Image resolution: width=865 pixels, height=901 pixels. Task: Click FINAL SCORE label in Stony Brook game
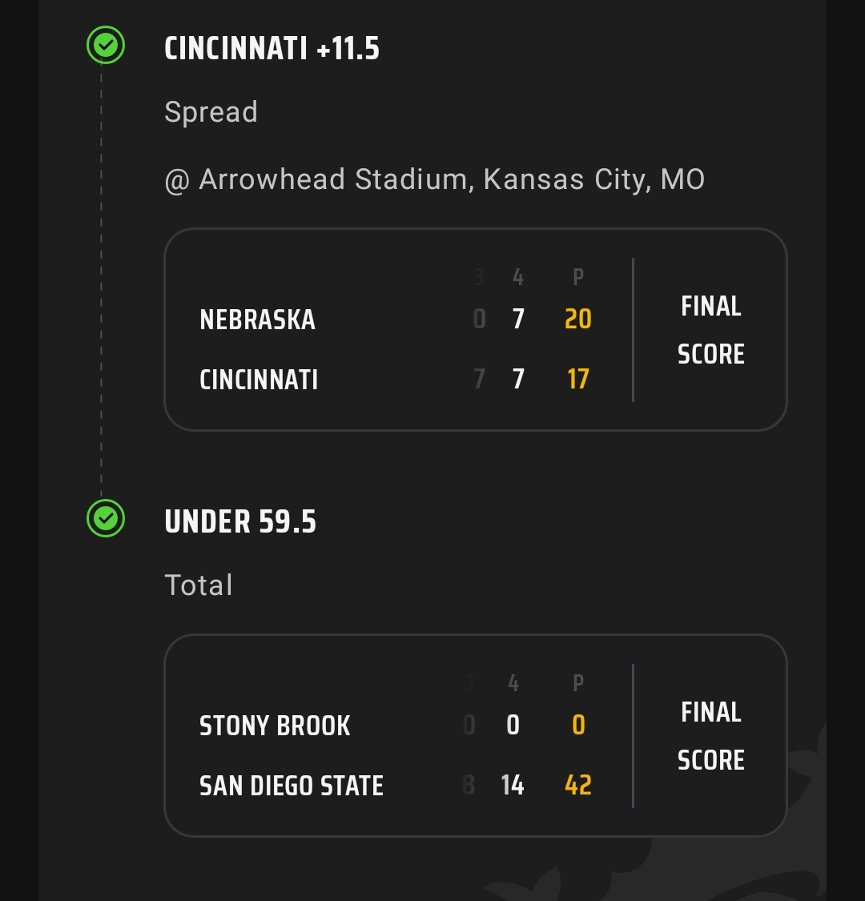pos(710,736)
